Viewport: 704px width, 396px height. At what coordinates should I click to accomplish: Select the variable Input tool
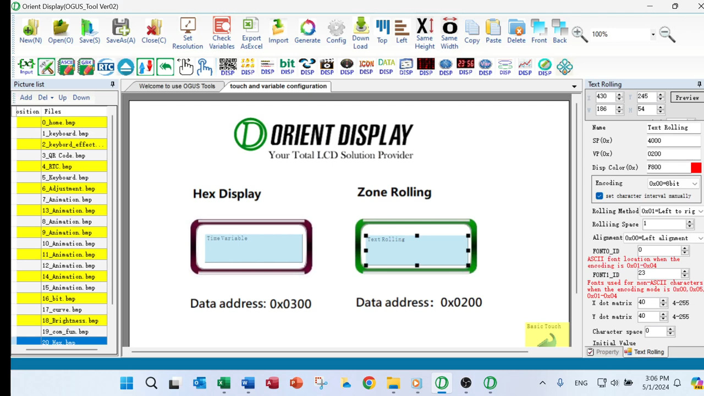click(26, 67)
